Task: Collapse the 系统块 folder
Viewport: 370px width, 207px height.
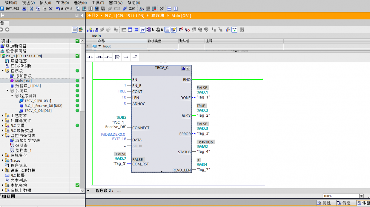Action: (x=8, y=91)
